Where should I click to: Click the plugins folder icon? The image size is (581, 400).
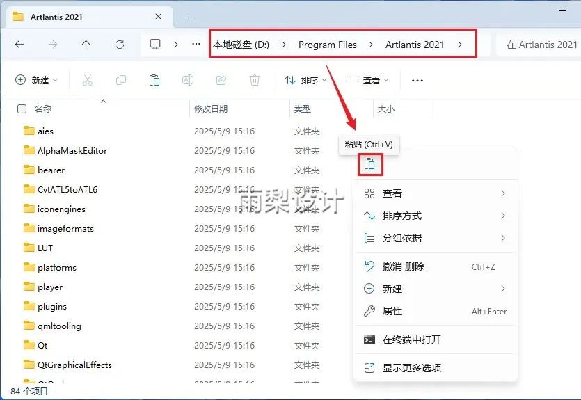click(29, 306)
